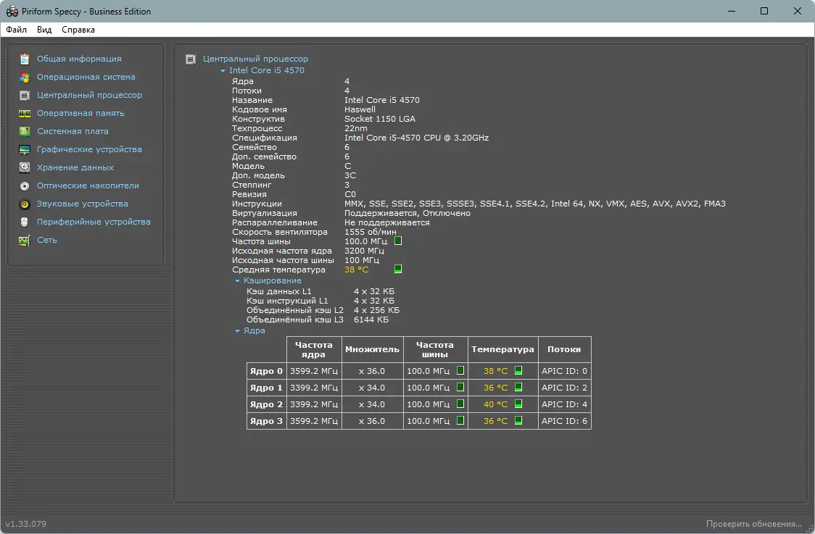Click temperature graph icon for Ядро 2

[x=518, y=404]
